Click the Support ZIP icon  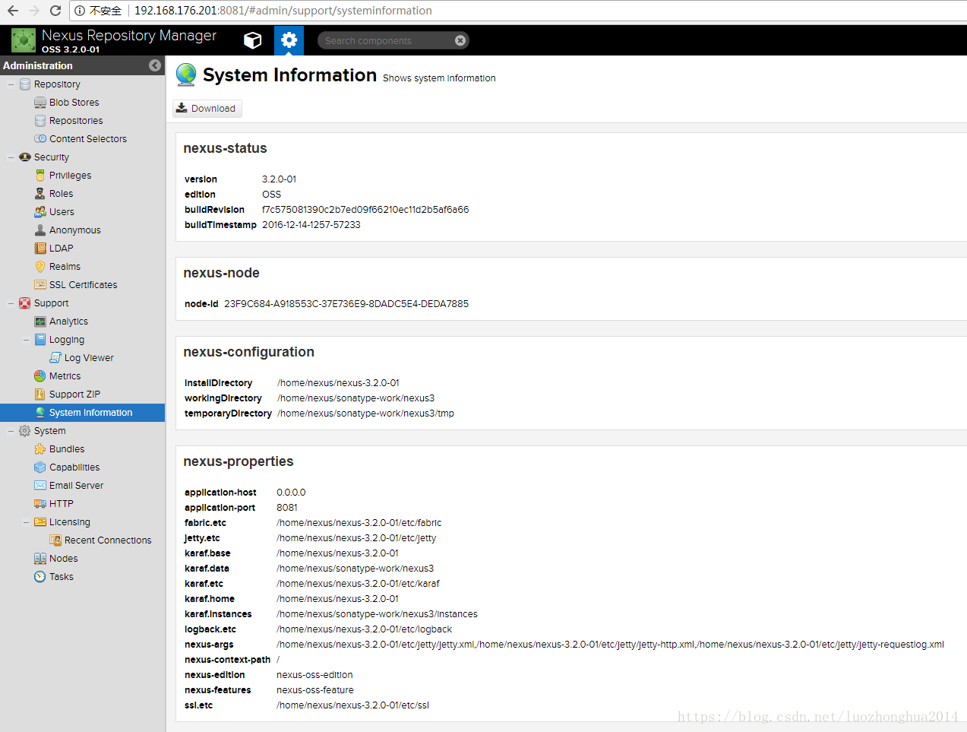click(40, 395)
